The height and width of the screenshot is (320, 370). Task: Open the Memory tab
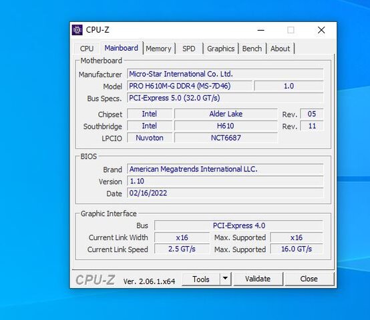[x=158, y=49]
